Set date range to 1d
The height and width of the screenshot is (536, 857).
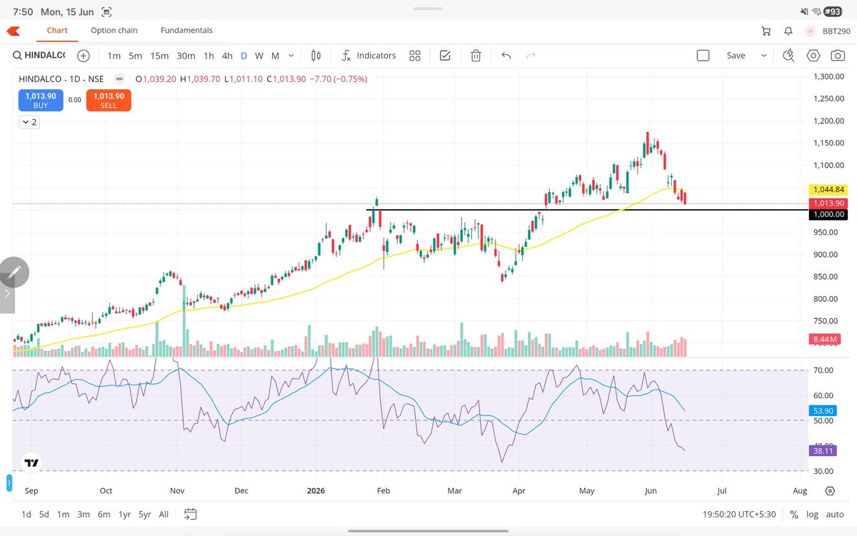[26, 514]
